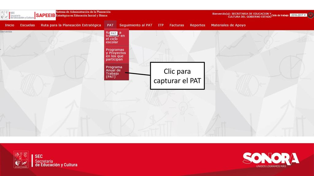This screenshot has width=314, height=176.
Task: Open the Reportes menu
Action: click(197, 25)
